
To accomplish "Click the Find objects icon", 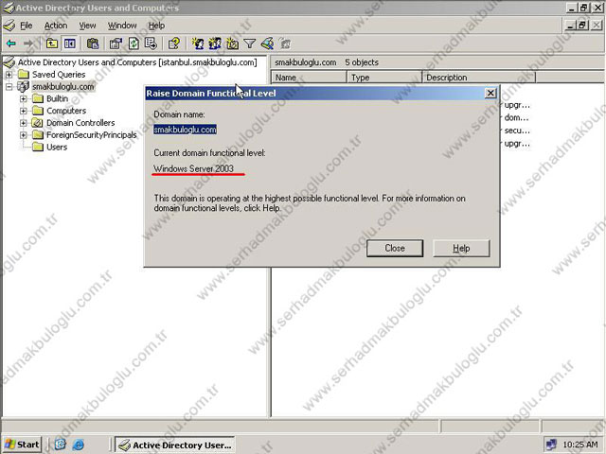I will [267, 44].
